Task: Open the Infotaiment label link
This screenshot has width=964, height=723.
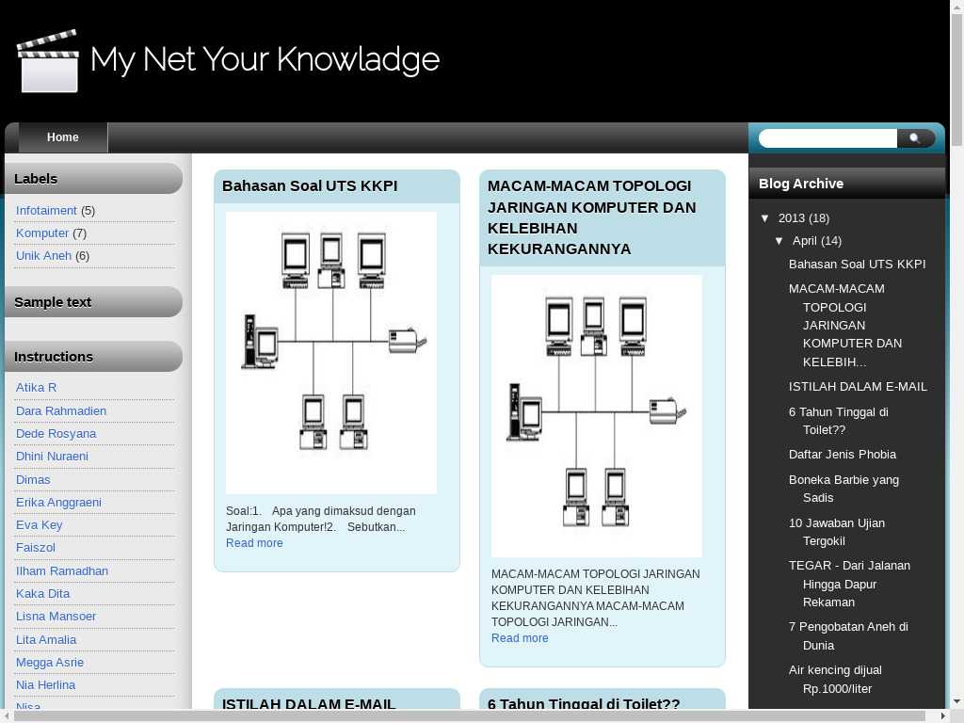Action: point(46,211)
